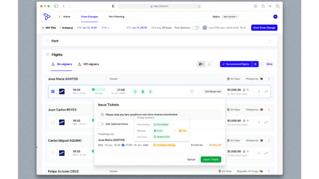
Task: Click the ETA Jun 13, 10:00 value
Action: [x=89, y=28]
